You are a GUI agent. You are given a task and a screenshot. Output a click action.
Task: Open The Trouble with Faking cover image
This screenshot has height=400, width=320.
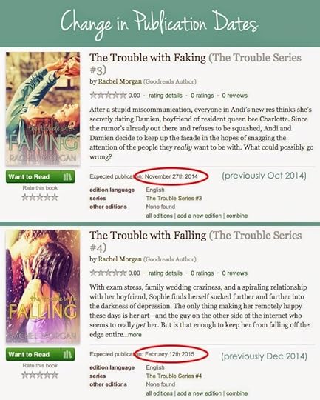[x=43, y=108]
